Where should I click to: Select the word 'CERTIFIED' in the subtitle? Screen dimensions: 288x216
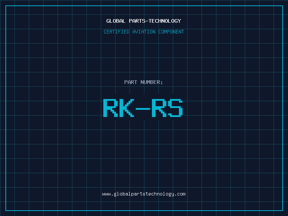pos(116,32)
